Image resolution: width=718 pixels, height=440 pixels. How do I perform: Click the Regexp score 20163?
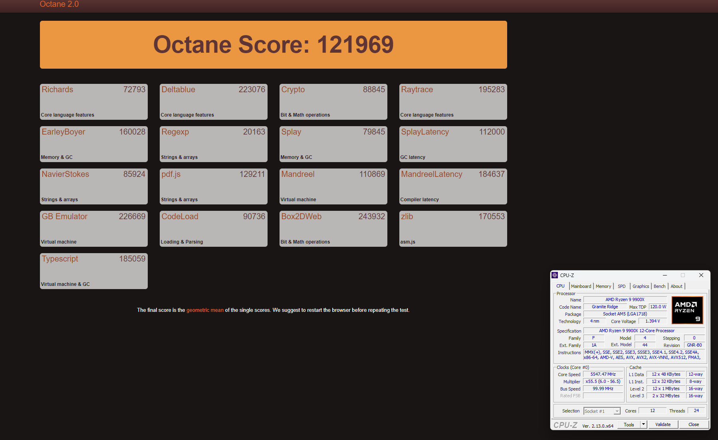254,132
